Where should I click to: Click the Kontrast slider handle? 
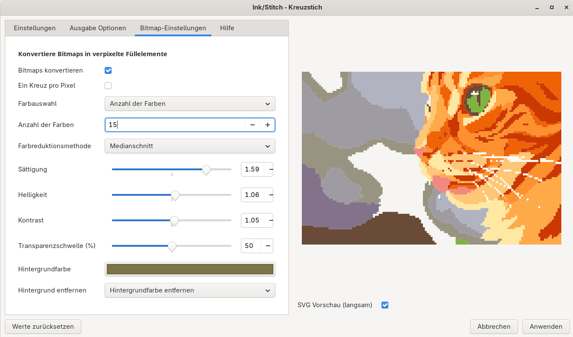coord(174,221)
